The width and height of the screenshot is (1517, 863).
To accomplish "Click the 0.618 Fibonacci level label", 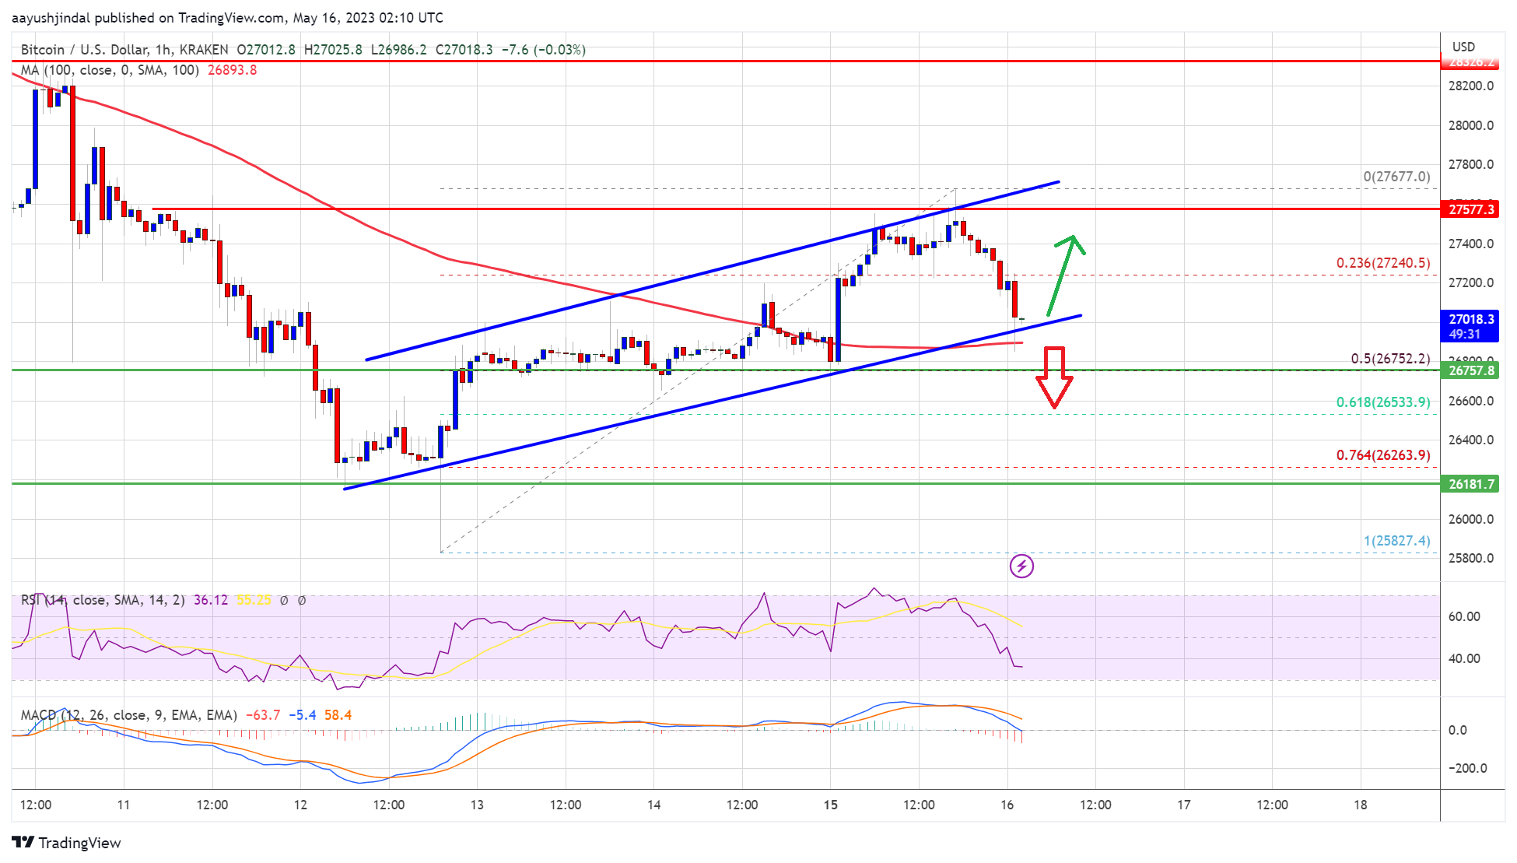I will coord(1382,402).
